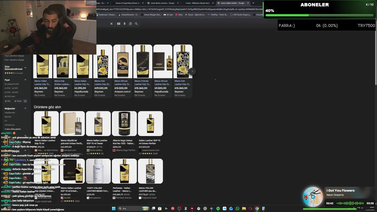Viewport: 377px width, 212px height.
Task: Open File Explorer from the taskbar
Action: click(x=244, y=208)
